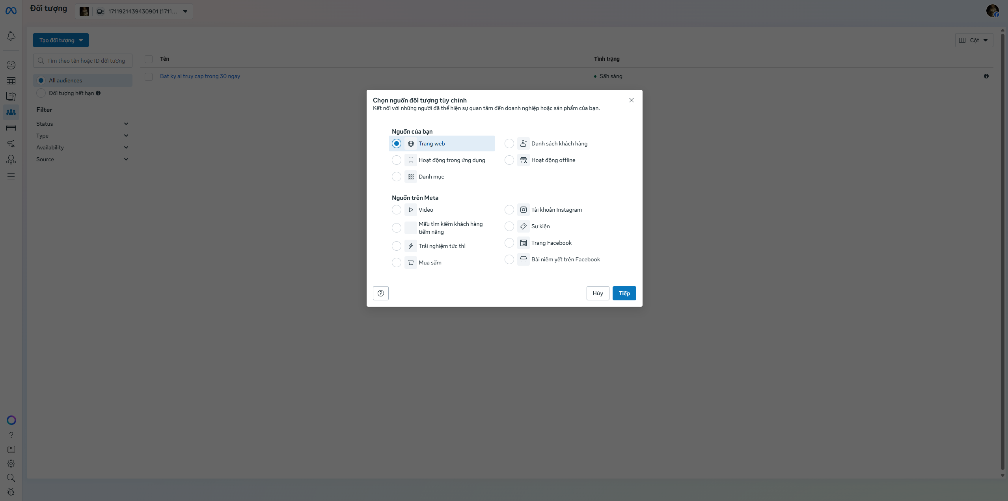
Task: Open the Cột columns dropdown
Action: [973, 40]
